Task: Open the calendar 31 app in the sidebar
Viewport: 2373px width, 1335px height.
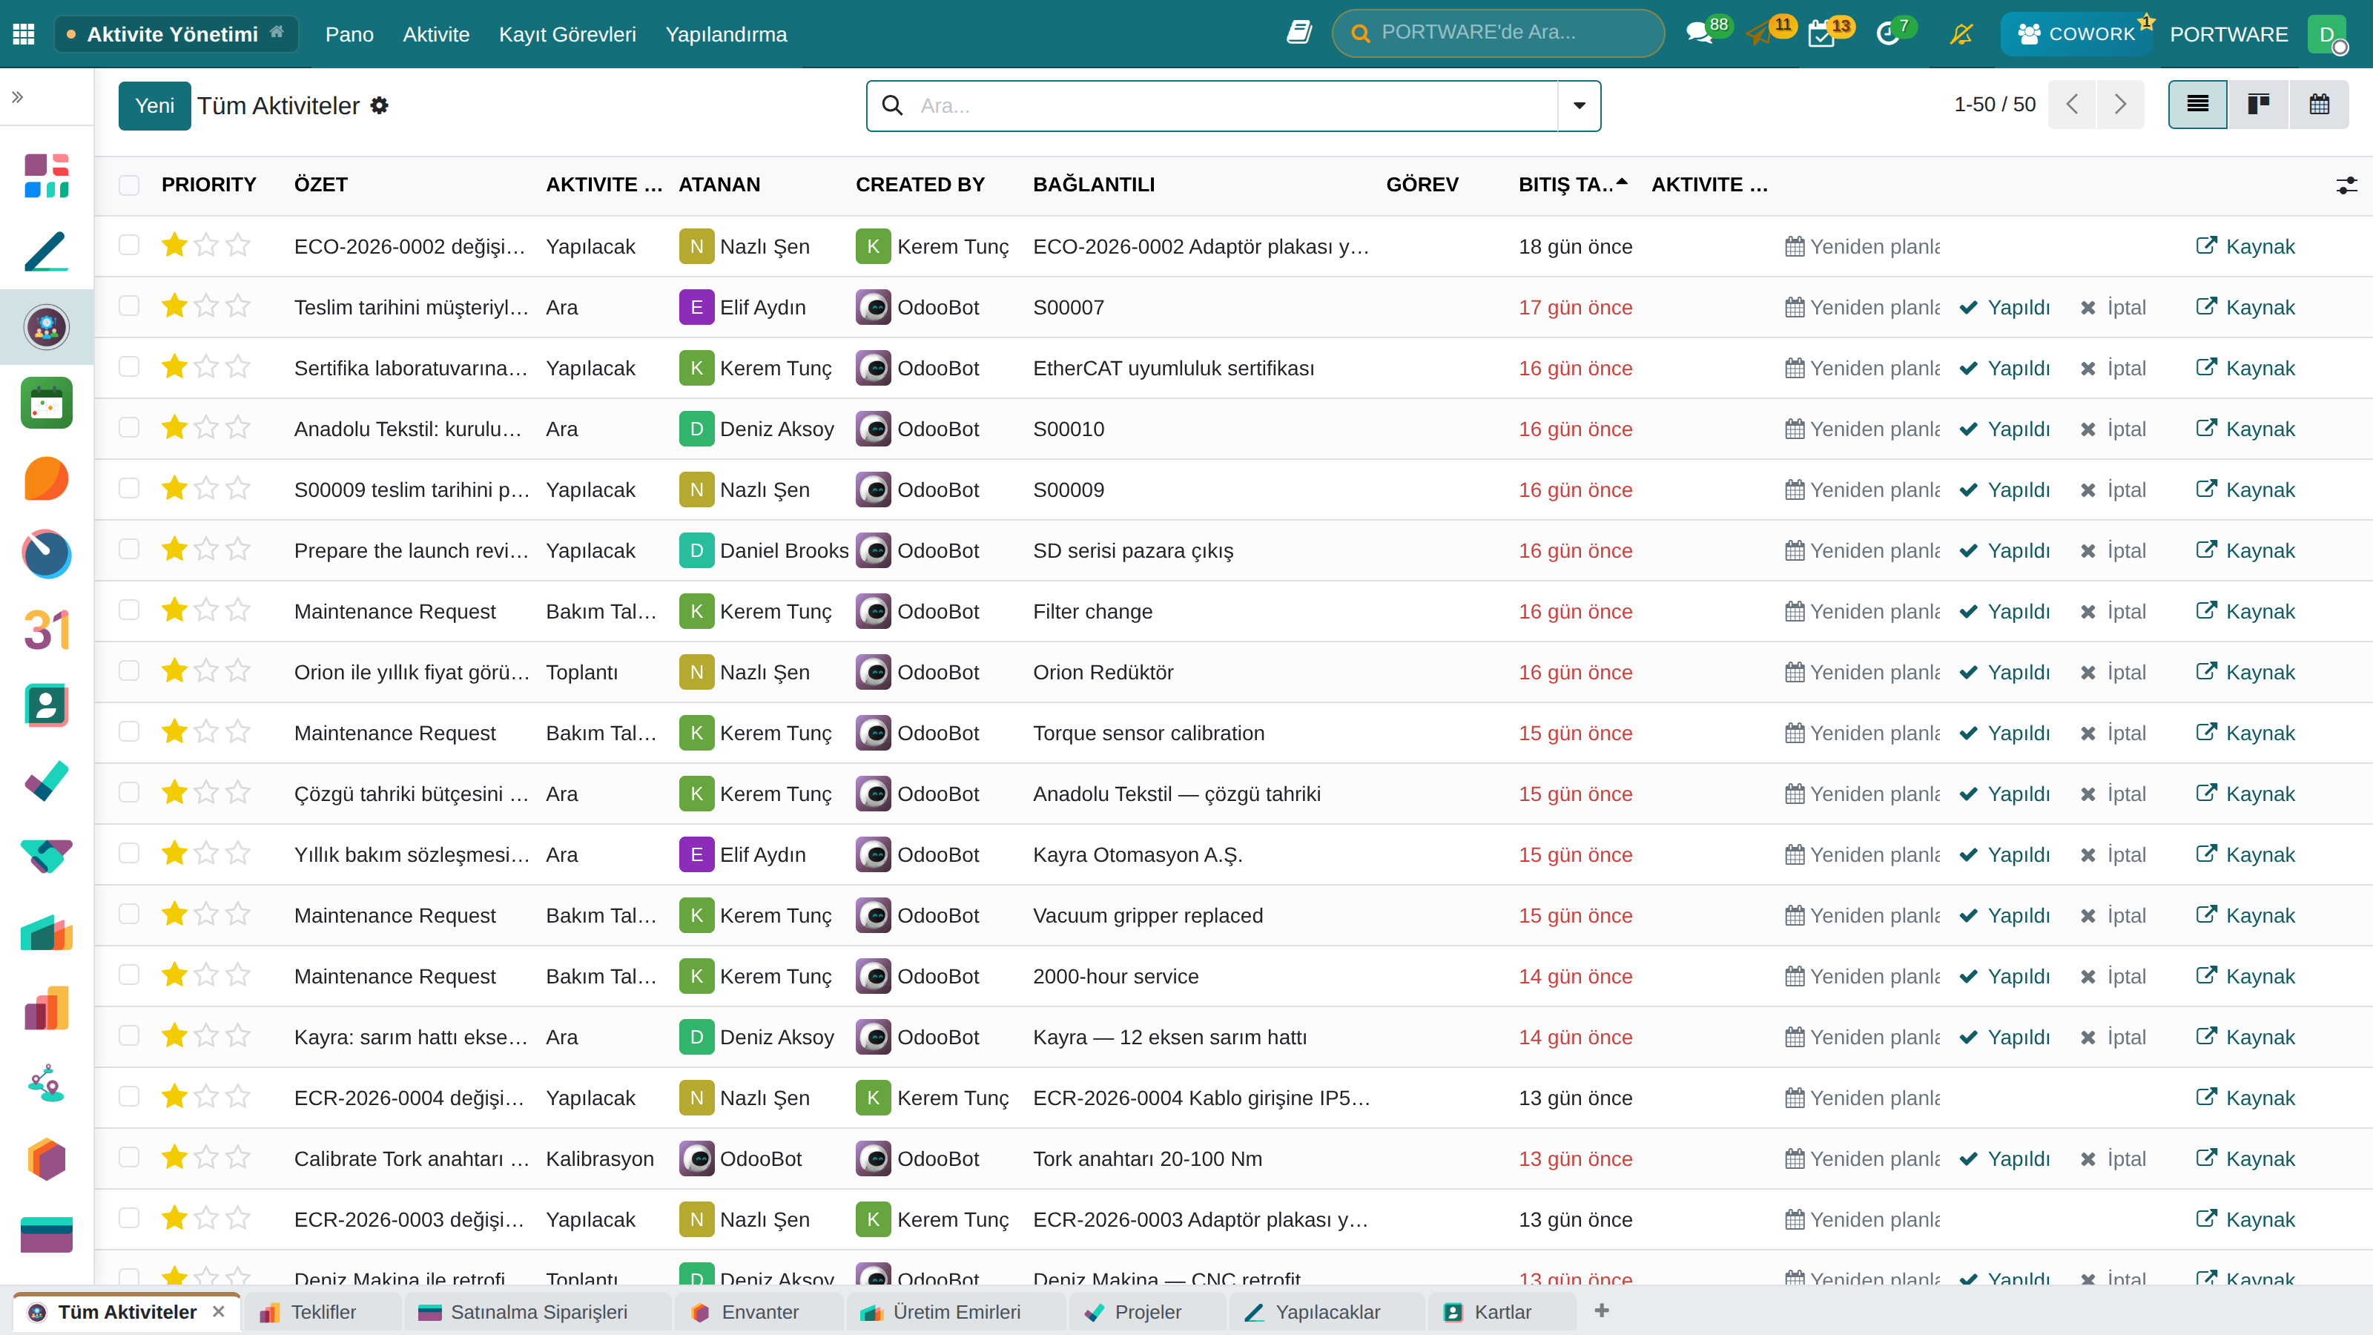Action: [46, 629]
